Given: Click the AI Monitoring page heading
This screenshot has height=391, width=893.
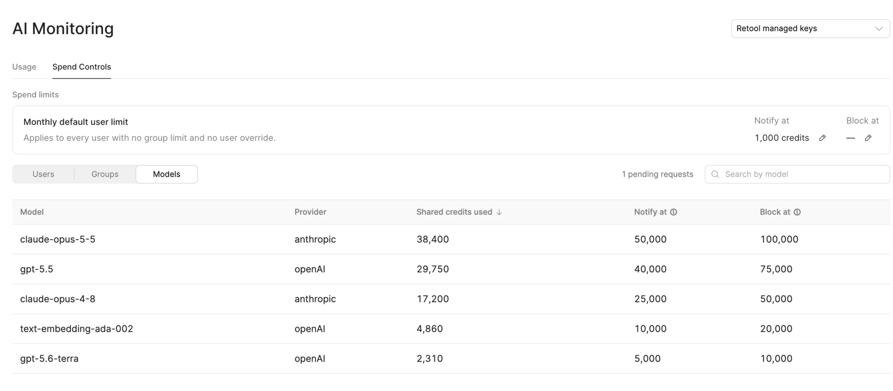Looking at the screenshot, I should (x=63, y=28).
